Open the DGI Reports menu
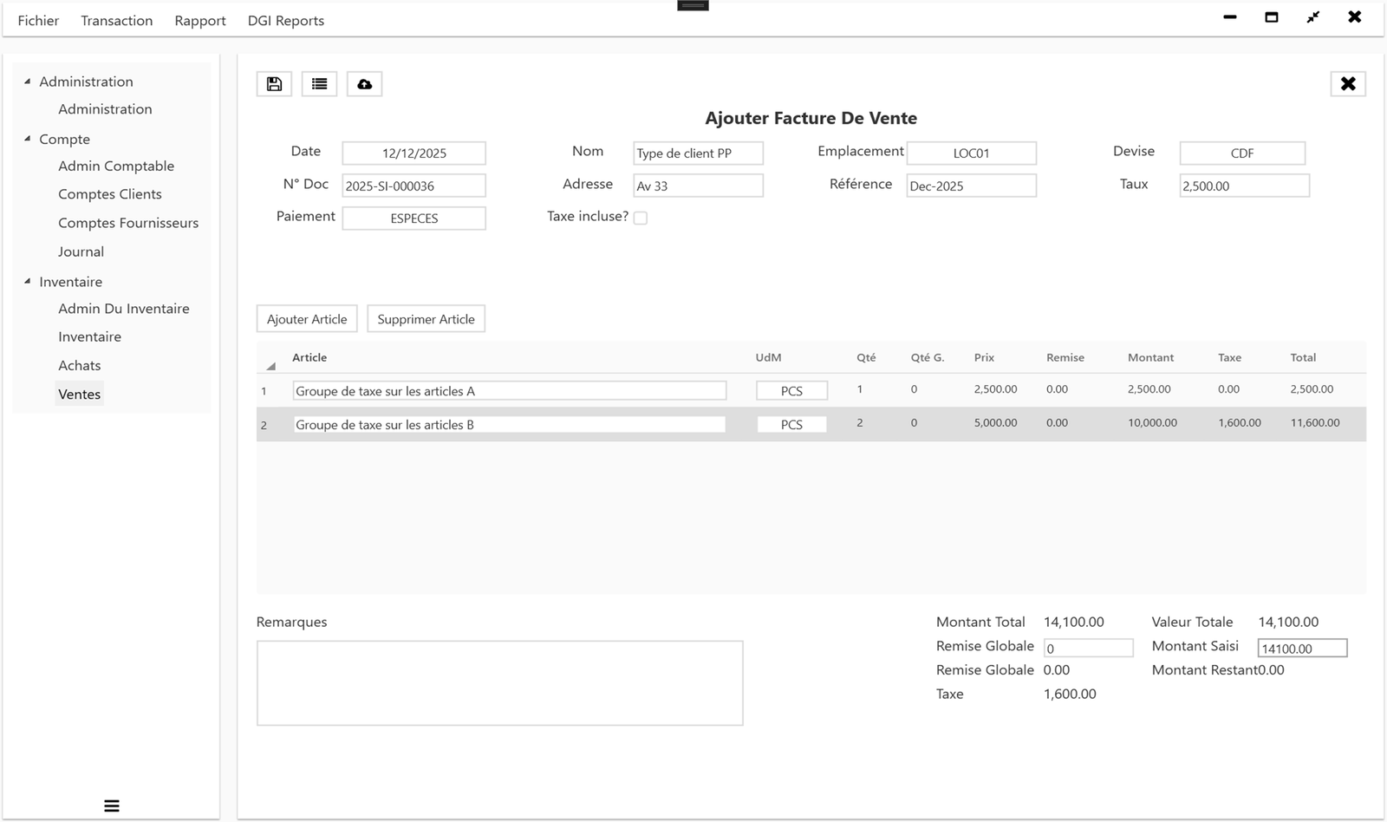This screenshot has width=1387, height=822. click(x=285, y=20)
